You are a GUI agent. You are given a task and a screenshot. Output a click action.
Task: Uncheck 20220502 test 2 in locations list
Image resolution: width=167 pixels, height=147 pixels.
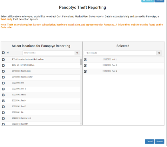3,89
